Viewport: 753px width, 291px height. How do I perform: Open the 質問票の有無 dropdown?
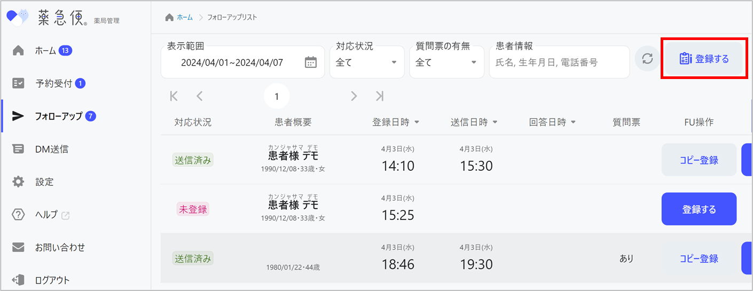tap(446, 62)
